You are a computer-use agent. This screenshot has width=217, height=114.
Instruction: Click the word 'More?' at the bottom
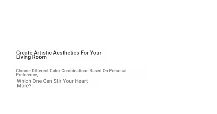(x=24, y=86)
